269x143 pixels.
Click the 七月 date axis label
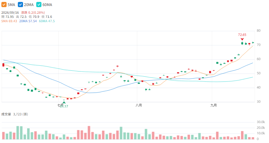coord(60,105)
